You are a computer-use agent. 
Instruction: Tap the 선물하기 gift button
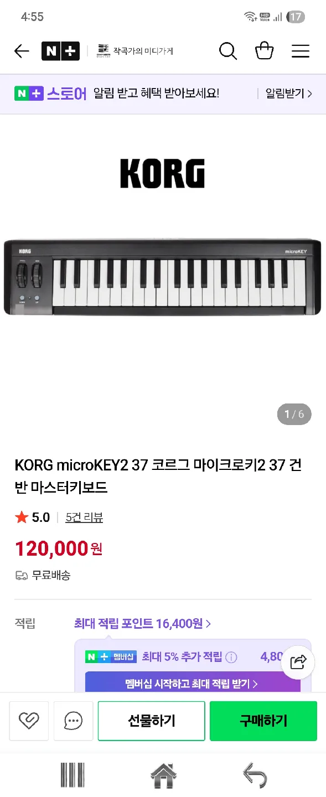(152, 721)
